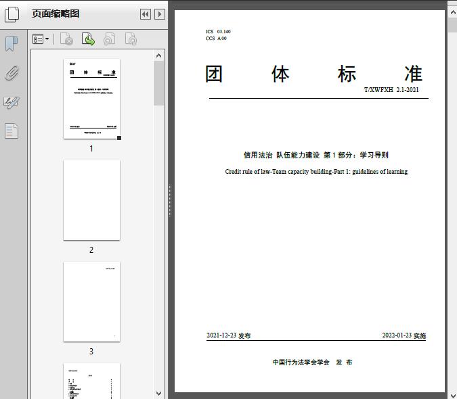The width and height of the screenshot is (457, 399).
Task: Click the page number label '1'
Action: [91, 148]
